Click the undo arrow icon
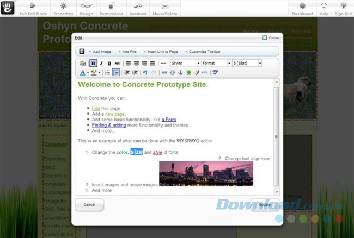Image resolution: width=354 pixels, height=238 pixels. click(145, 72)
